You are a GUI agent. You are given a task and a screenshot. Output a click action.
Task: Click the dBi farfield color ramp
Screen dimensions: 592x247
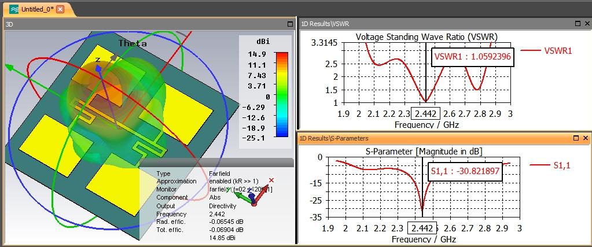point(282,94)
